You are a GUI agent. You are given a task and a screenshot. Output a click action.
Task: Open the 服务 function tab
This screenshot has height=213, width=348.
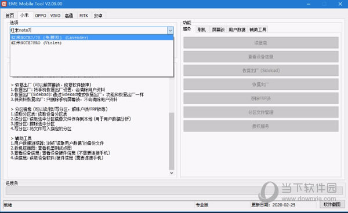click(187, 29)
